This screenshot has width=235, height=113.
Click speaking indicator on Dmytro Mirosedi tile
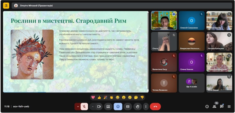coord(174,14)
